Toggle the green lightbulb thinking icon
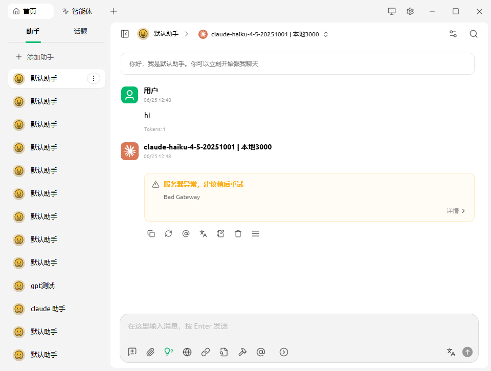491x371 pixels. [168, 352]
